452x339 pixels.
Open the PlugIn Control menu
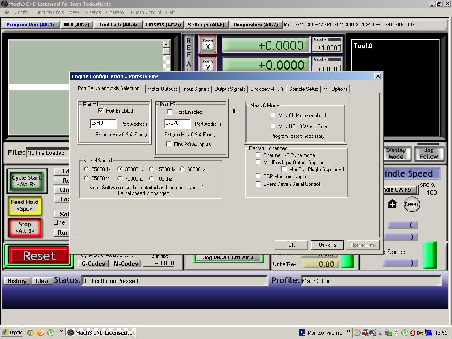tap(146, 12)
